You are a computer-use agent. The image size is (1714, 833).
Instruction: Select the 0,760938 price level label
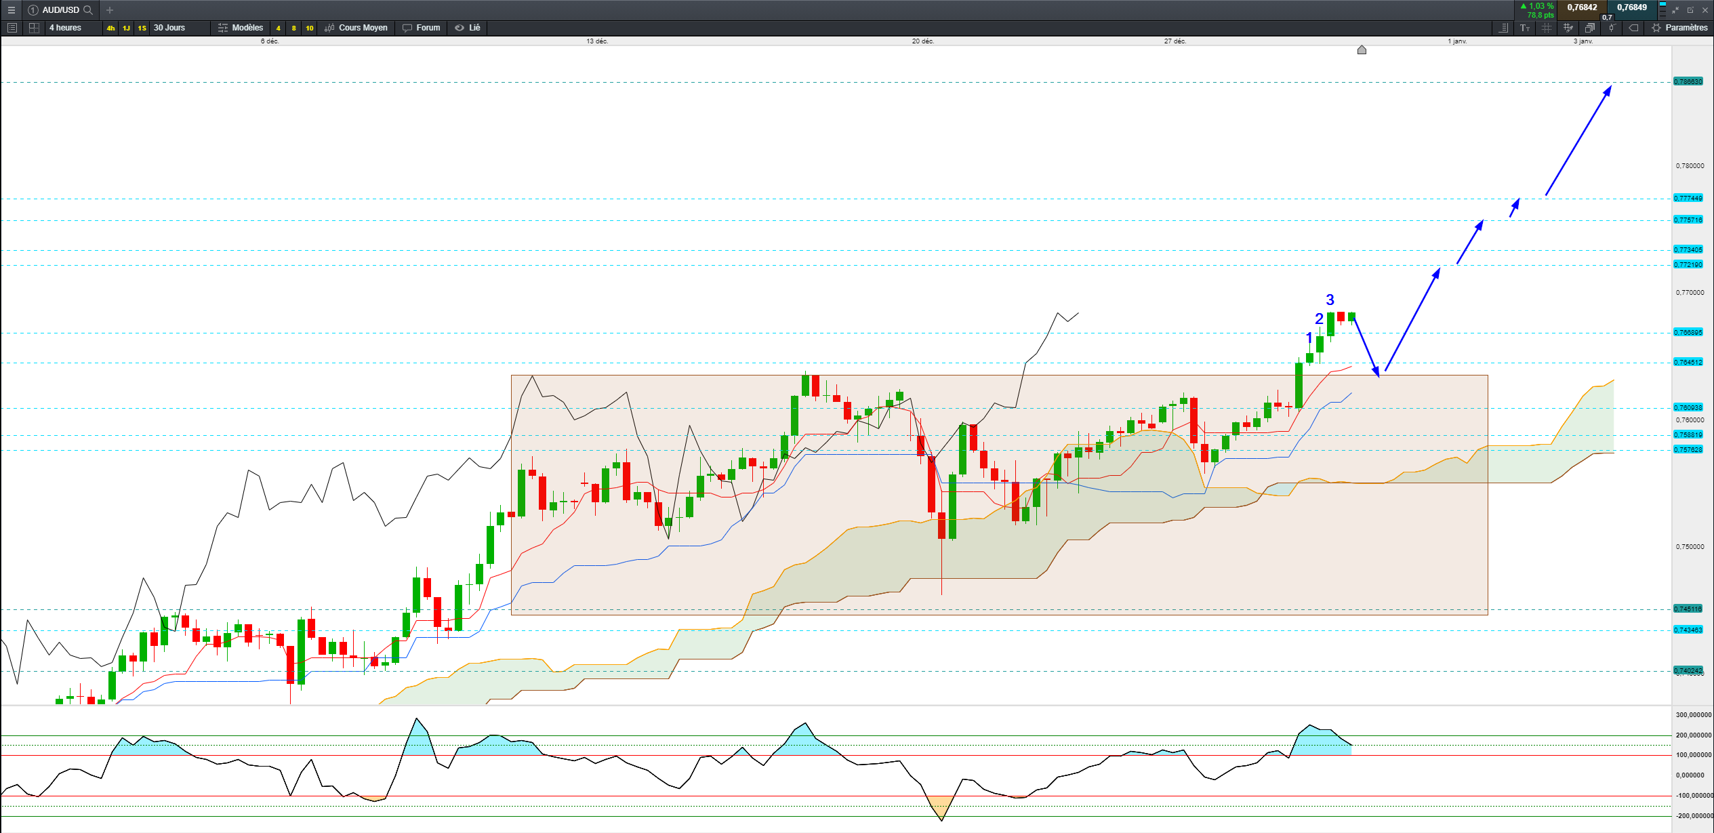[x=1688, y=408]
